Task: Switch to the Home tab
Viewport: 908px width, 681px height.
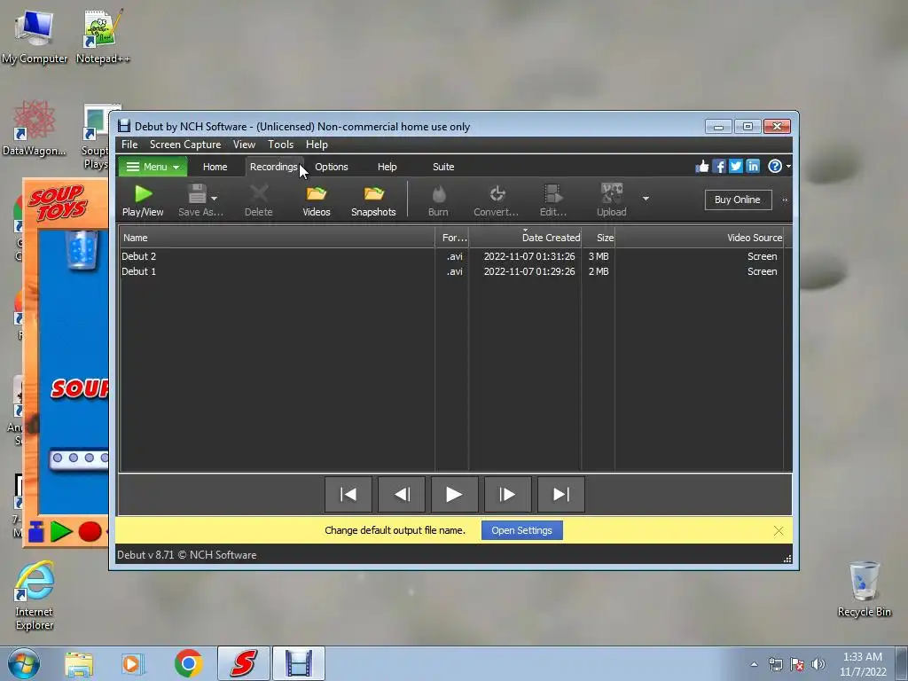Action: coord(215,167)
